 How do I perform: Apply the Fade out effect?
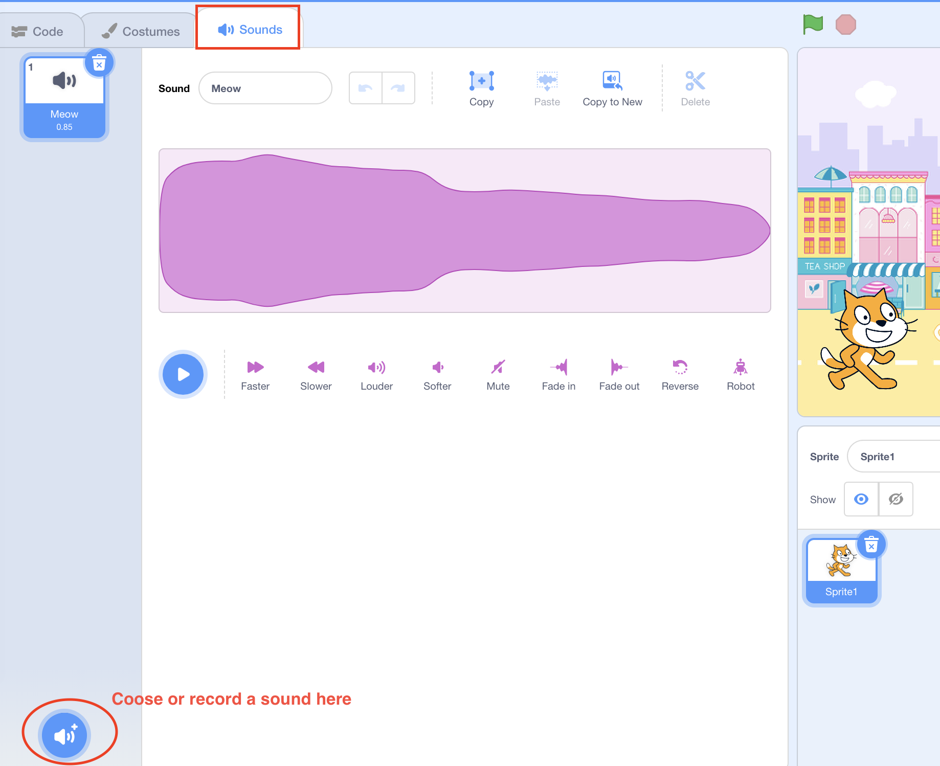coord(619,374)
